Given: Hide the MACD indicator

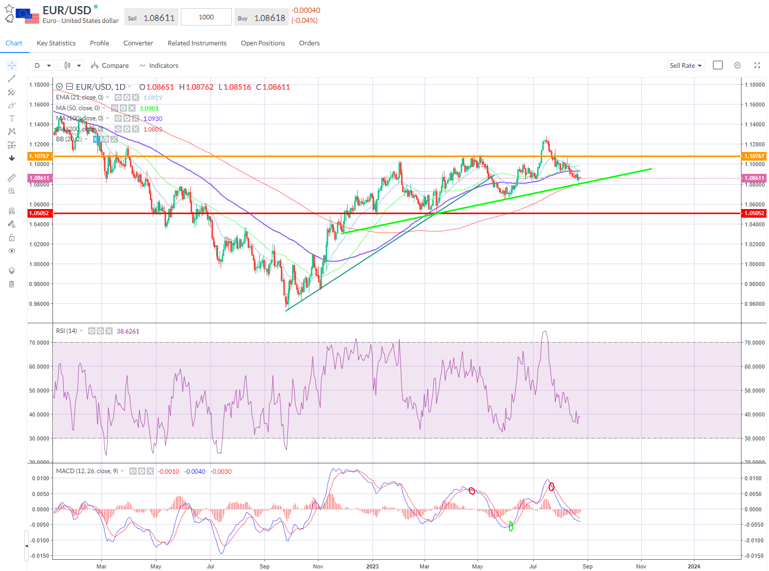Looking at the screenshot, I should 133,471.
